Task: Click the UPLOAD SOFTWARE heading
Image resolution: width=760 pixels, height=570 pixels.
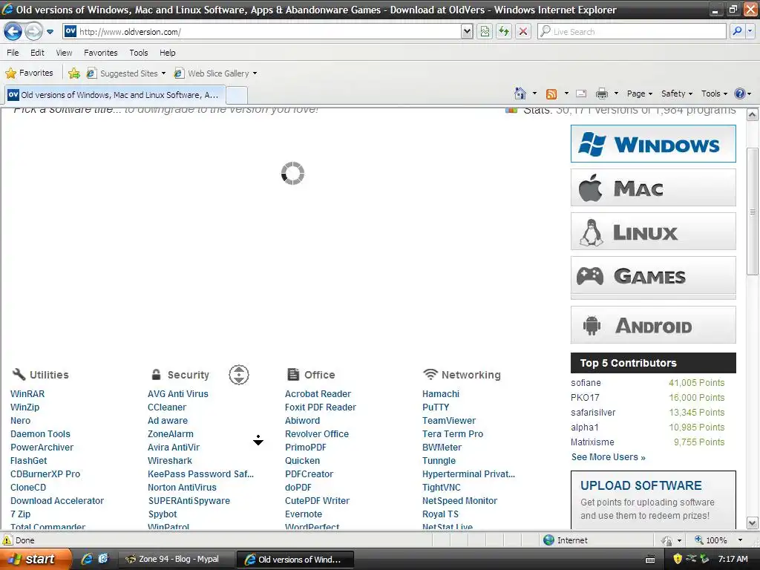Action: click(641, 485)
